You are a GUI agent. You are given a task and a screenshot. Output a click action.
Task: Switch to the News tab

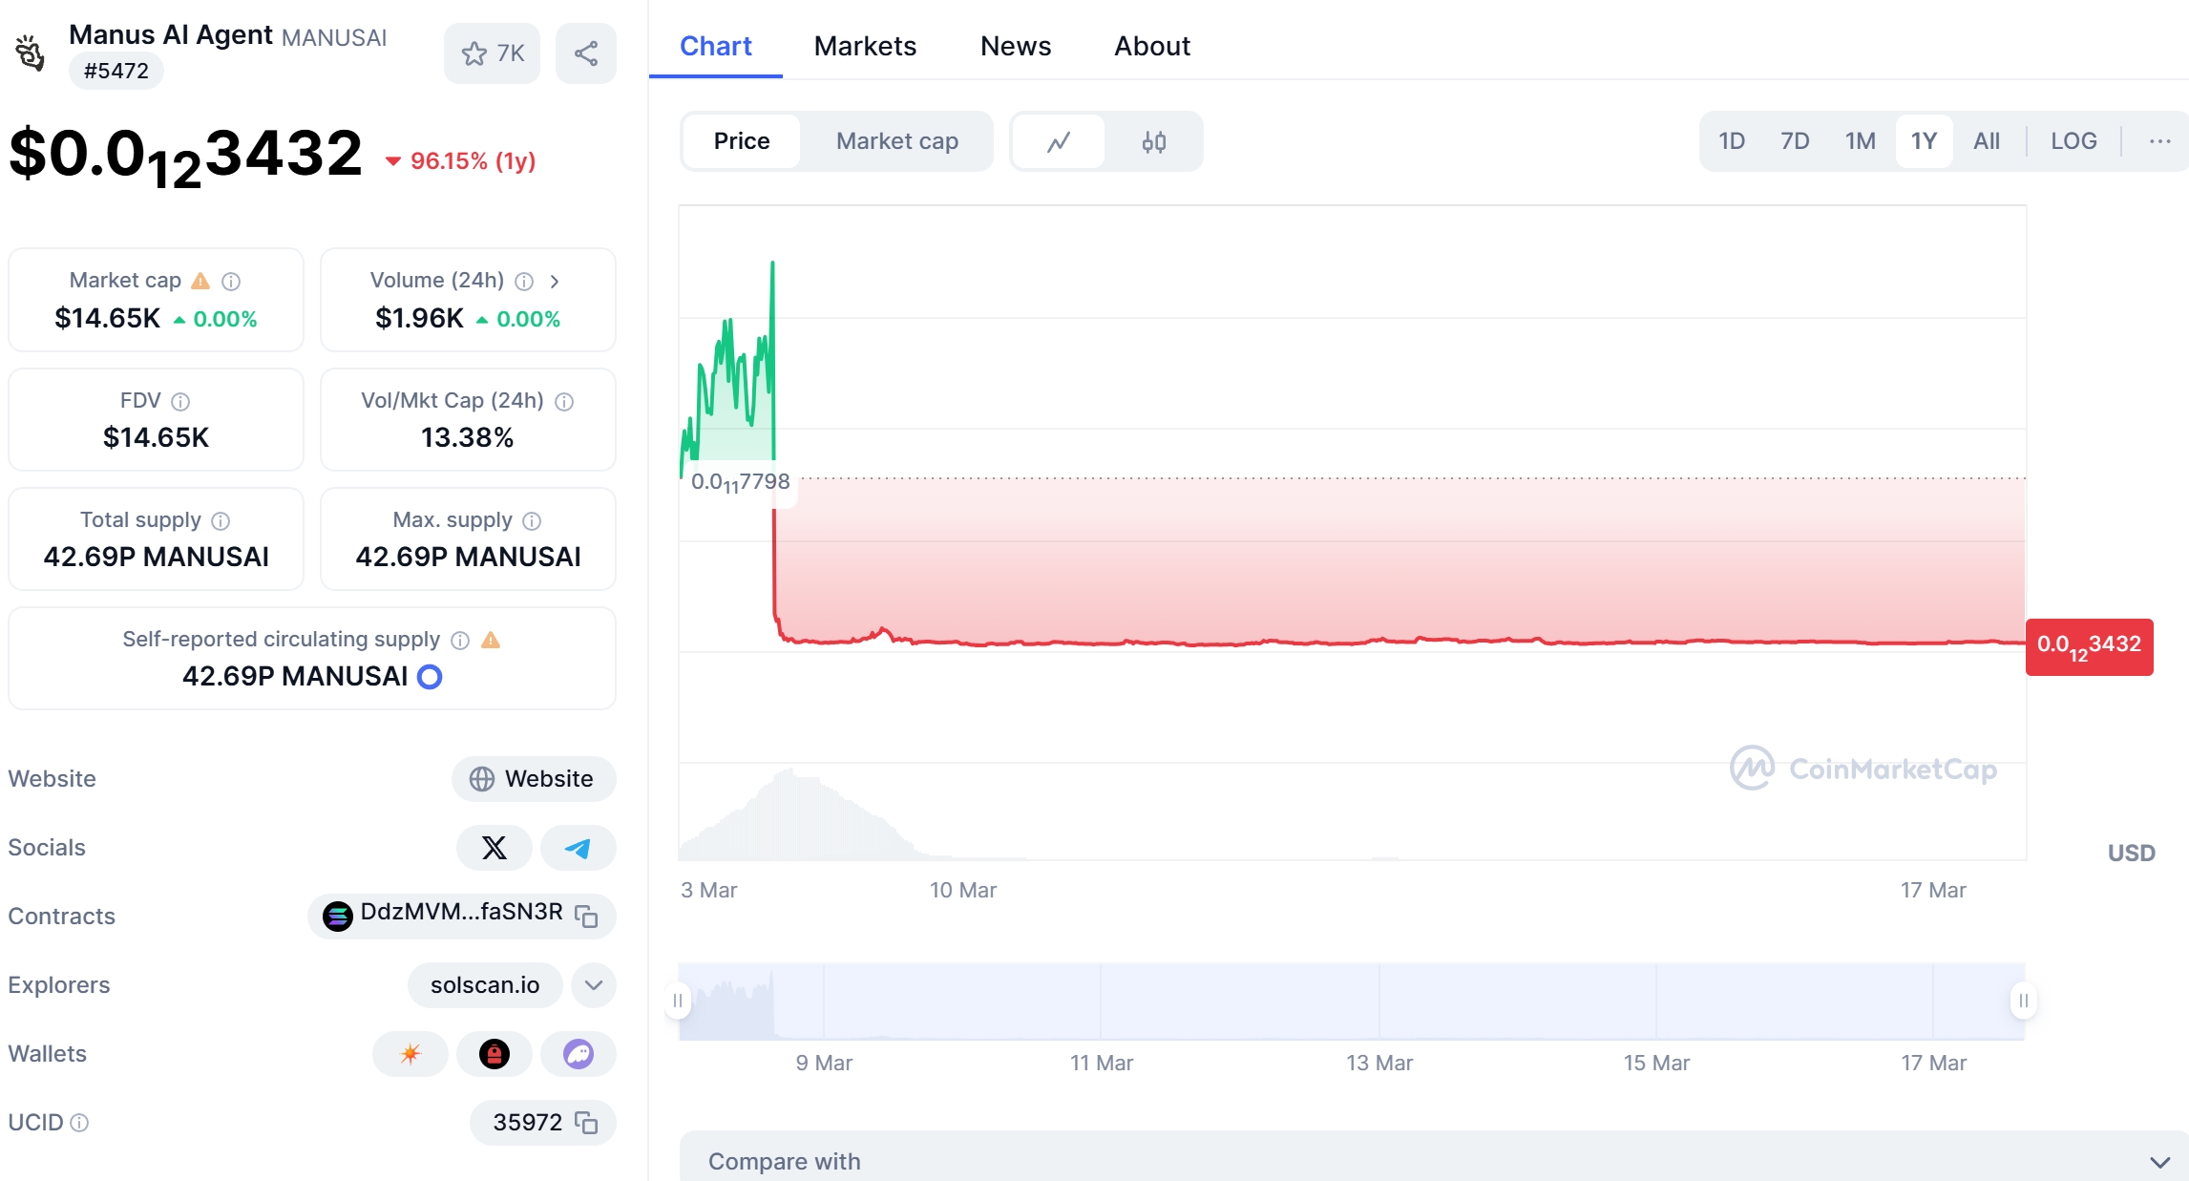[1015, 45]
